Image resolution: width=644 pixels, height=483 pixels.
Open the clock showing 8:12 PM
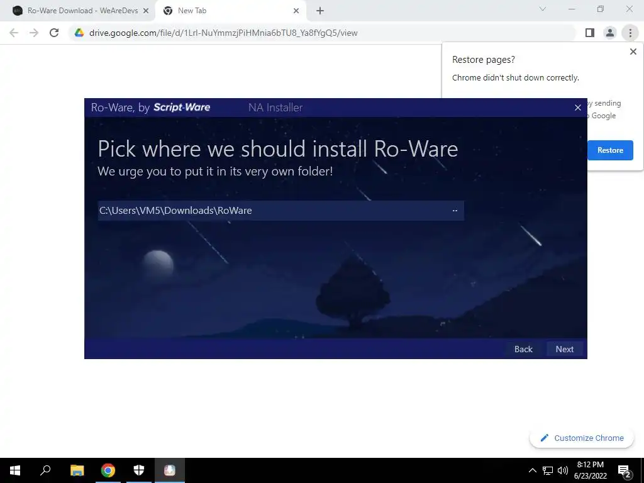click(x=590, y=470)
